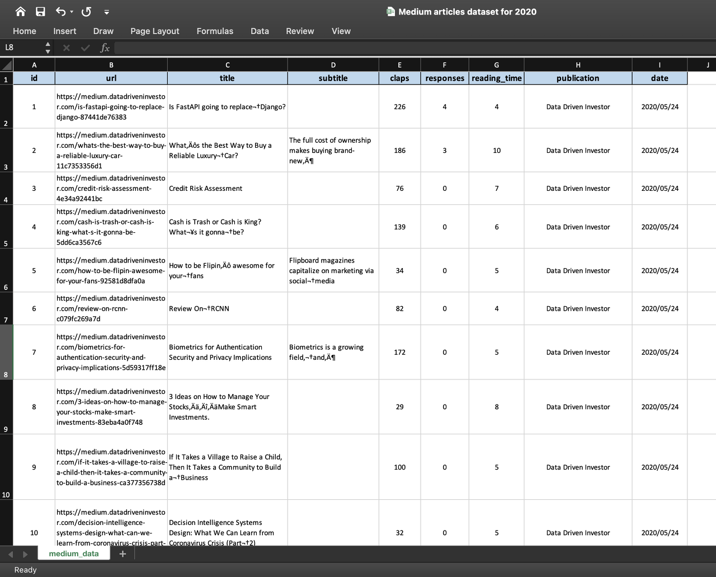716x577 pixels.
Task: Select the "The full cost of ownership" subtitle cell
Action: (x=333, y=151)
